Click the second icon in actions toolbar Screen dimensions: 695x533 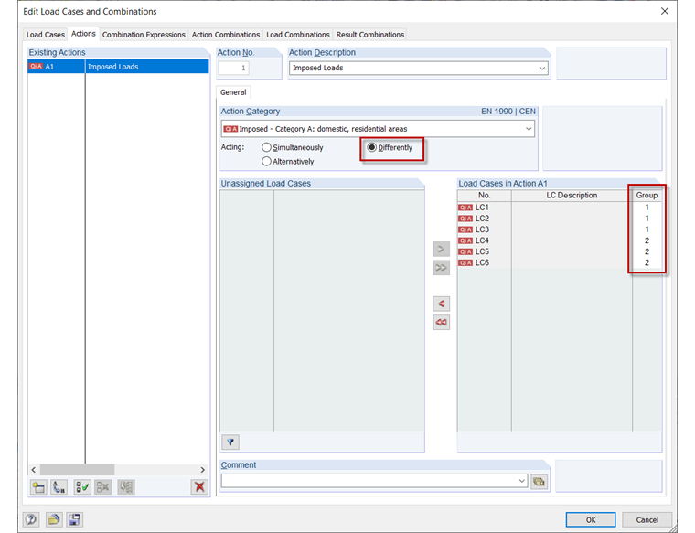pyautogui.click(x=59, y=487)
